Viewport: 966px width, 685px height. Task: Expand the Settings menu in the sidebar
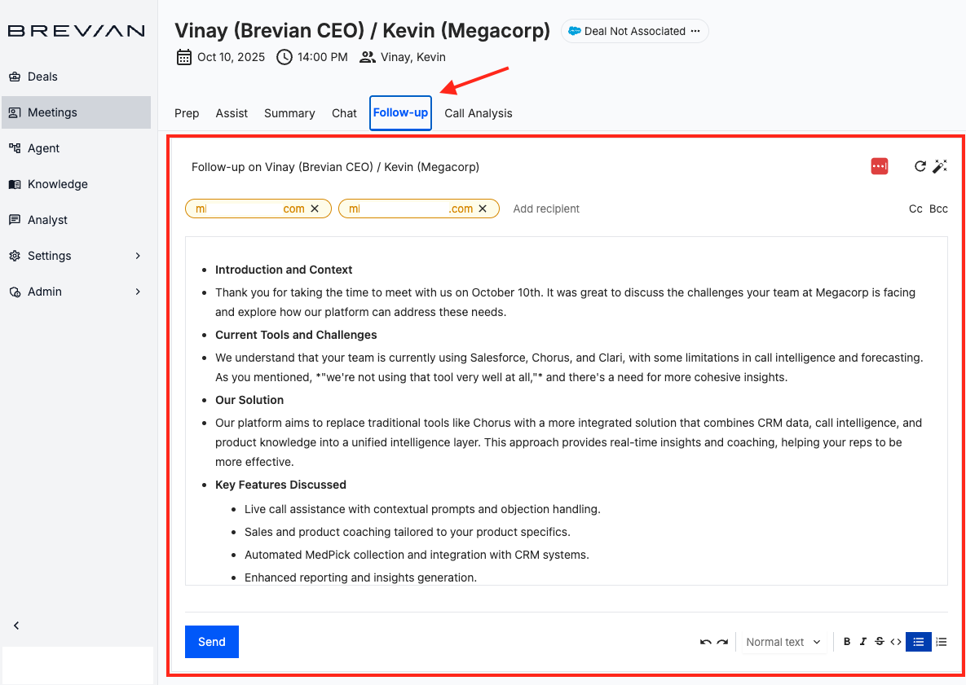[x=48, y=255]
